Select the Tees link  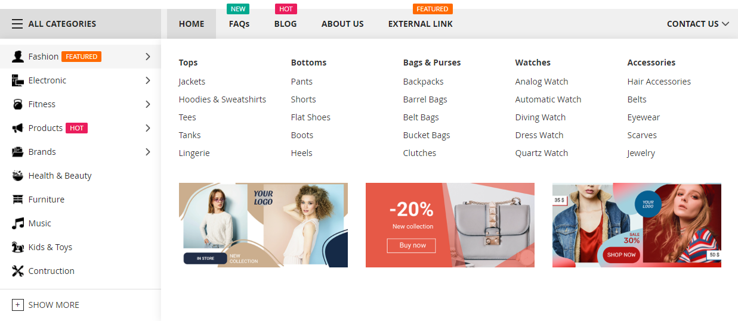pyautogui.click(x=187, y=117)
